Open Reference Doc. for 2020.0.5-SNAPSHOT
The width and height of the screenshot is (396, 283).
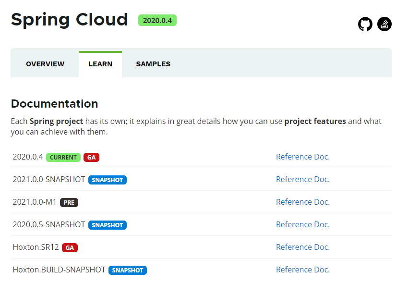pyautogui.click(x=303, y=224)
